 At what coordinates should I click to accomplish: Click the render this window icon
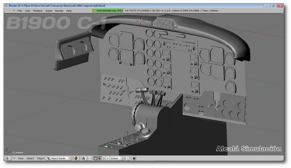click(x=134, y=158)
